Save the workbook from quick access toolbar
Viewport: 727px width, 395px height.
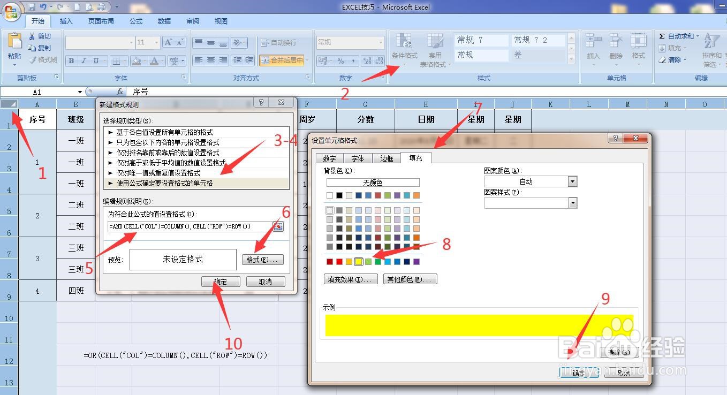coord(32,7)
